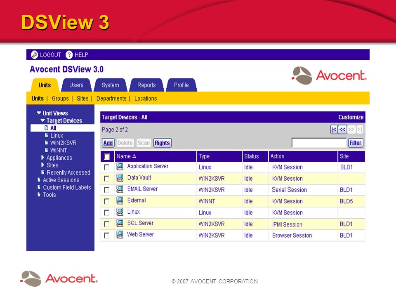Screen dimensions: 396x297
Task: Click the EMAIL Server computer icon
Action: point(120,189)
